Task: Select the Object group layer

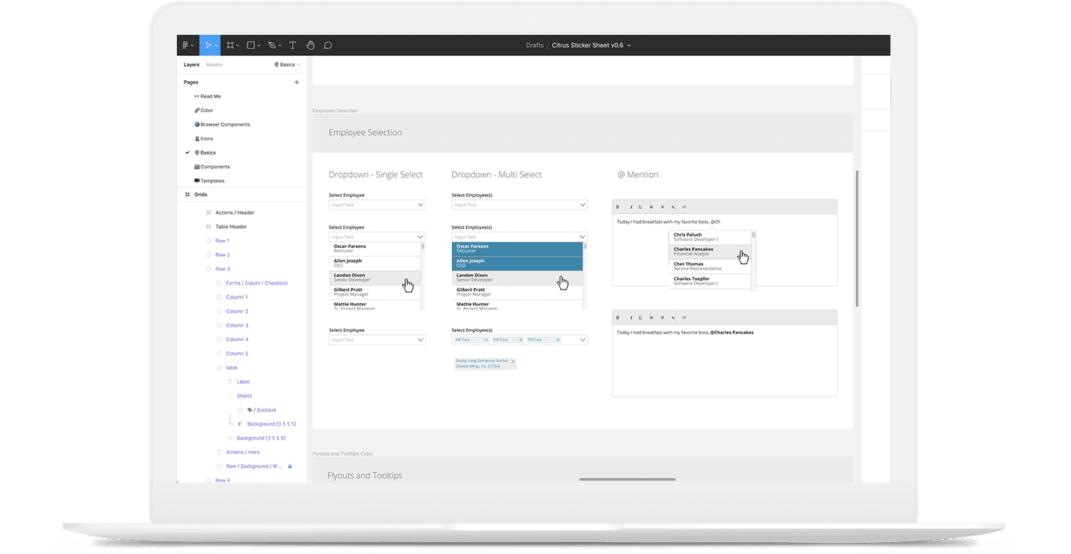Action: point(245,397)
